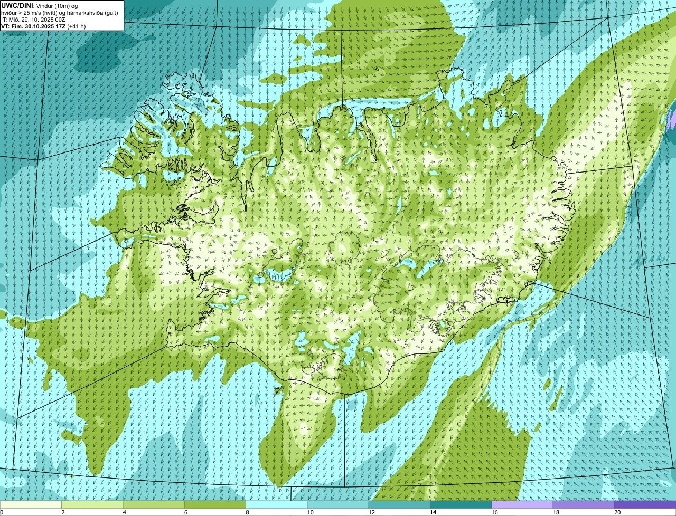Select the 18–20 m/s purple legend swatch
Image resolution: width=676 pixels, height=516 pixels.
coord(584,504)
